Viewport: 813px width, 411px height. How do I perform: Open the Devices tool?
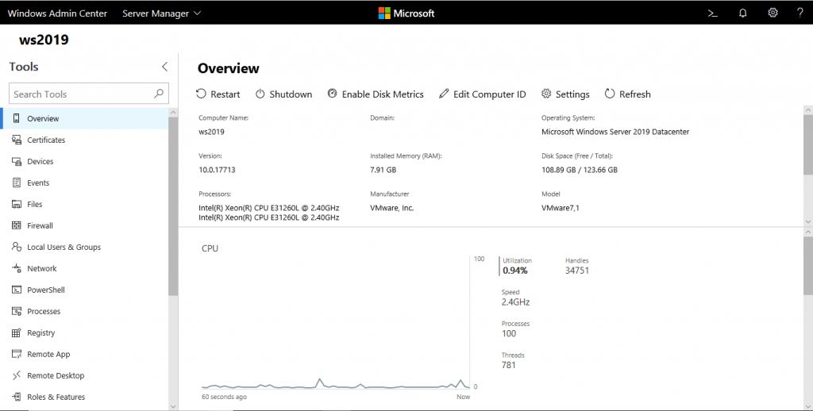point(85,161)
